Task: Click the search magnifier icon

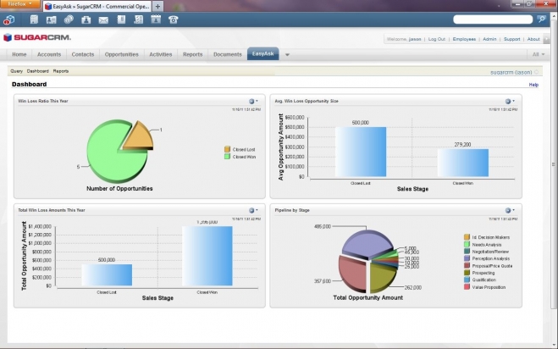Action: pyautogui.click(x=542, y=19)
